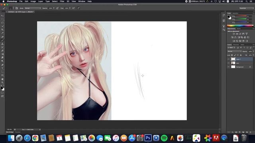Screen dimensions: 255x143
Task: Click the color spectrum ramp
Action: [240, 25]
